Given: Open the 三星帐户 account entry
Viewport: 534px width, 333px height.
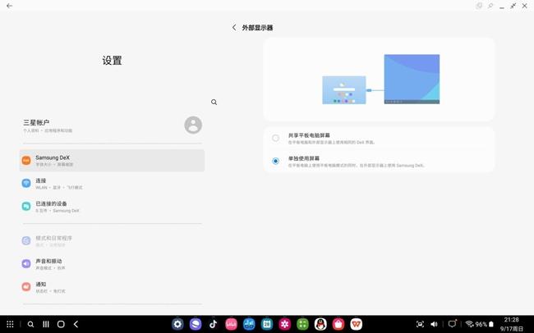Looking at the screenshot, I should (x=112, y=125).
